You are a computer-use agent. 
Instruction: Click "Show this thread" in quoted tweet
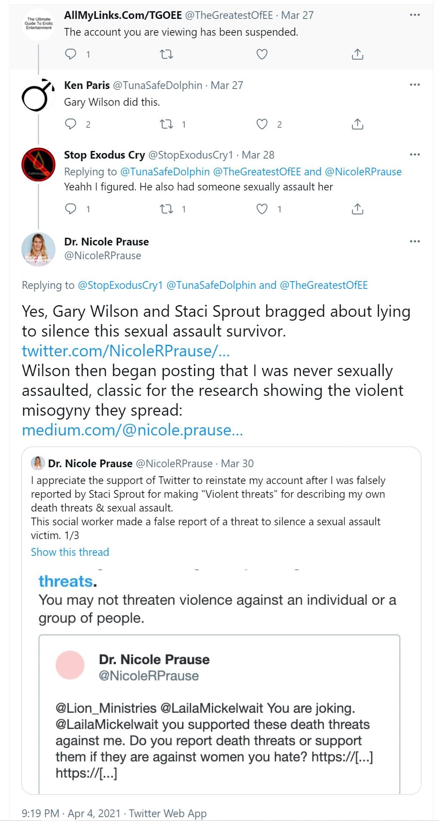(70, 552)
